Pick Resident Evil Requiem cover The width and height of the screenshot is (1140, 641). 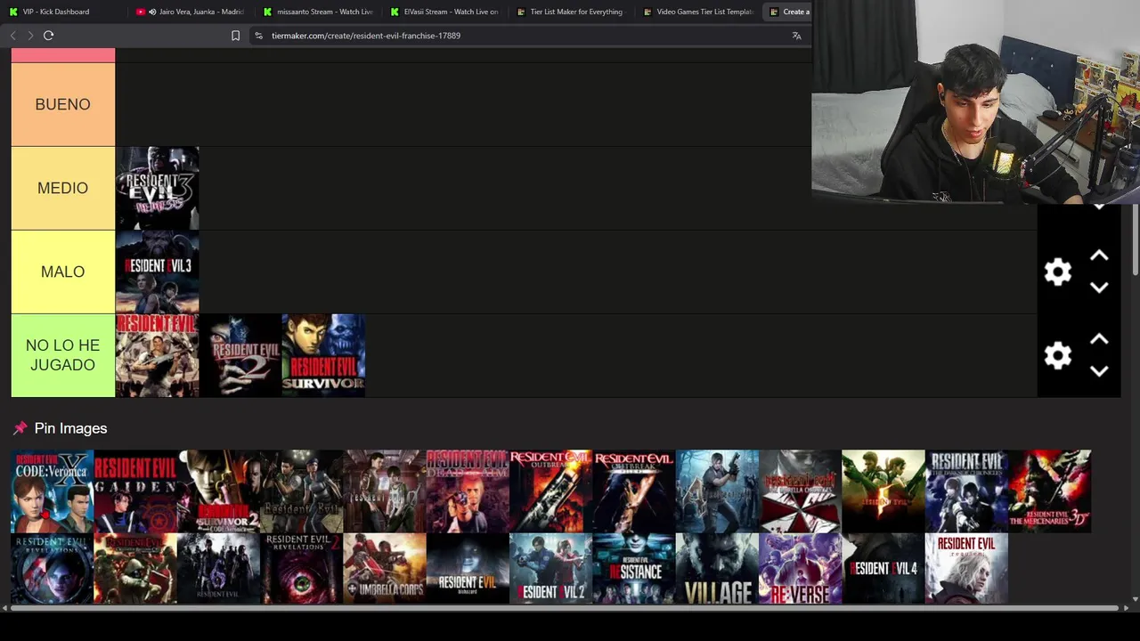tap(966, 569)
